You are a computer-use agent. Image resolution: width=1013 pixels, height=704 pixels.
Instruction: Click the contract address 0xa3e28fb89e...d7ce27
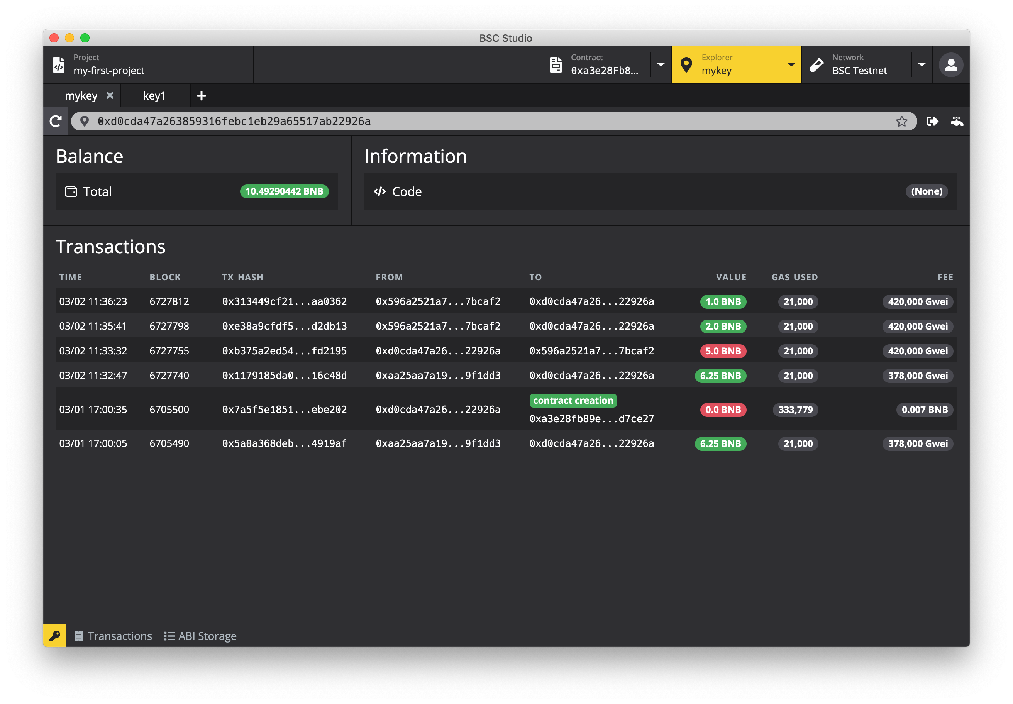[591, 419]
